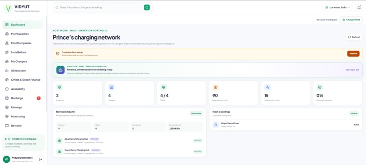Click the 2550 kWh energy delivered value
Screen dimensions: 366x165
pos(174,128)
